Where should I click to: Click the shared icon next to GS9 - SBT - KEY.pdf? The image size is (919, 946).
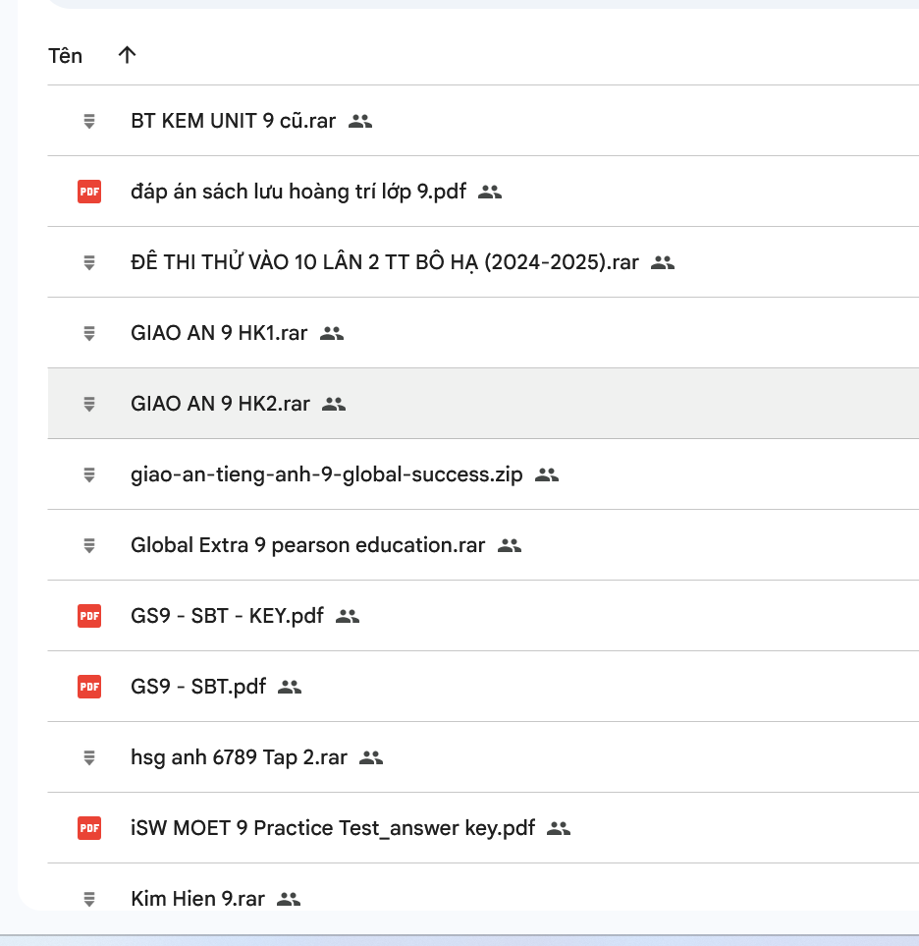[x=348, y=616]
